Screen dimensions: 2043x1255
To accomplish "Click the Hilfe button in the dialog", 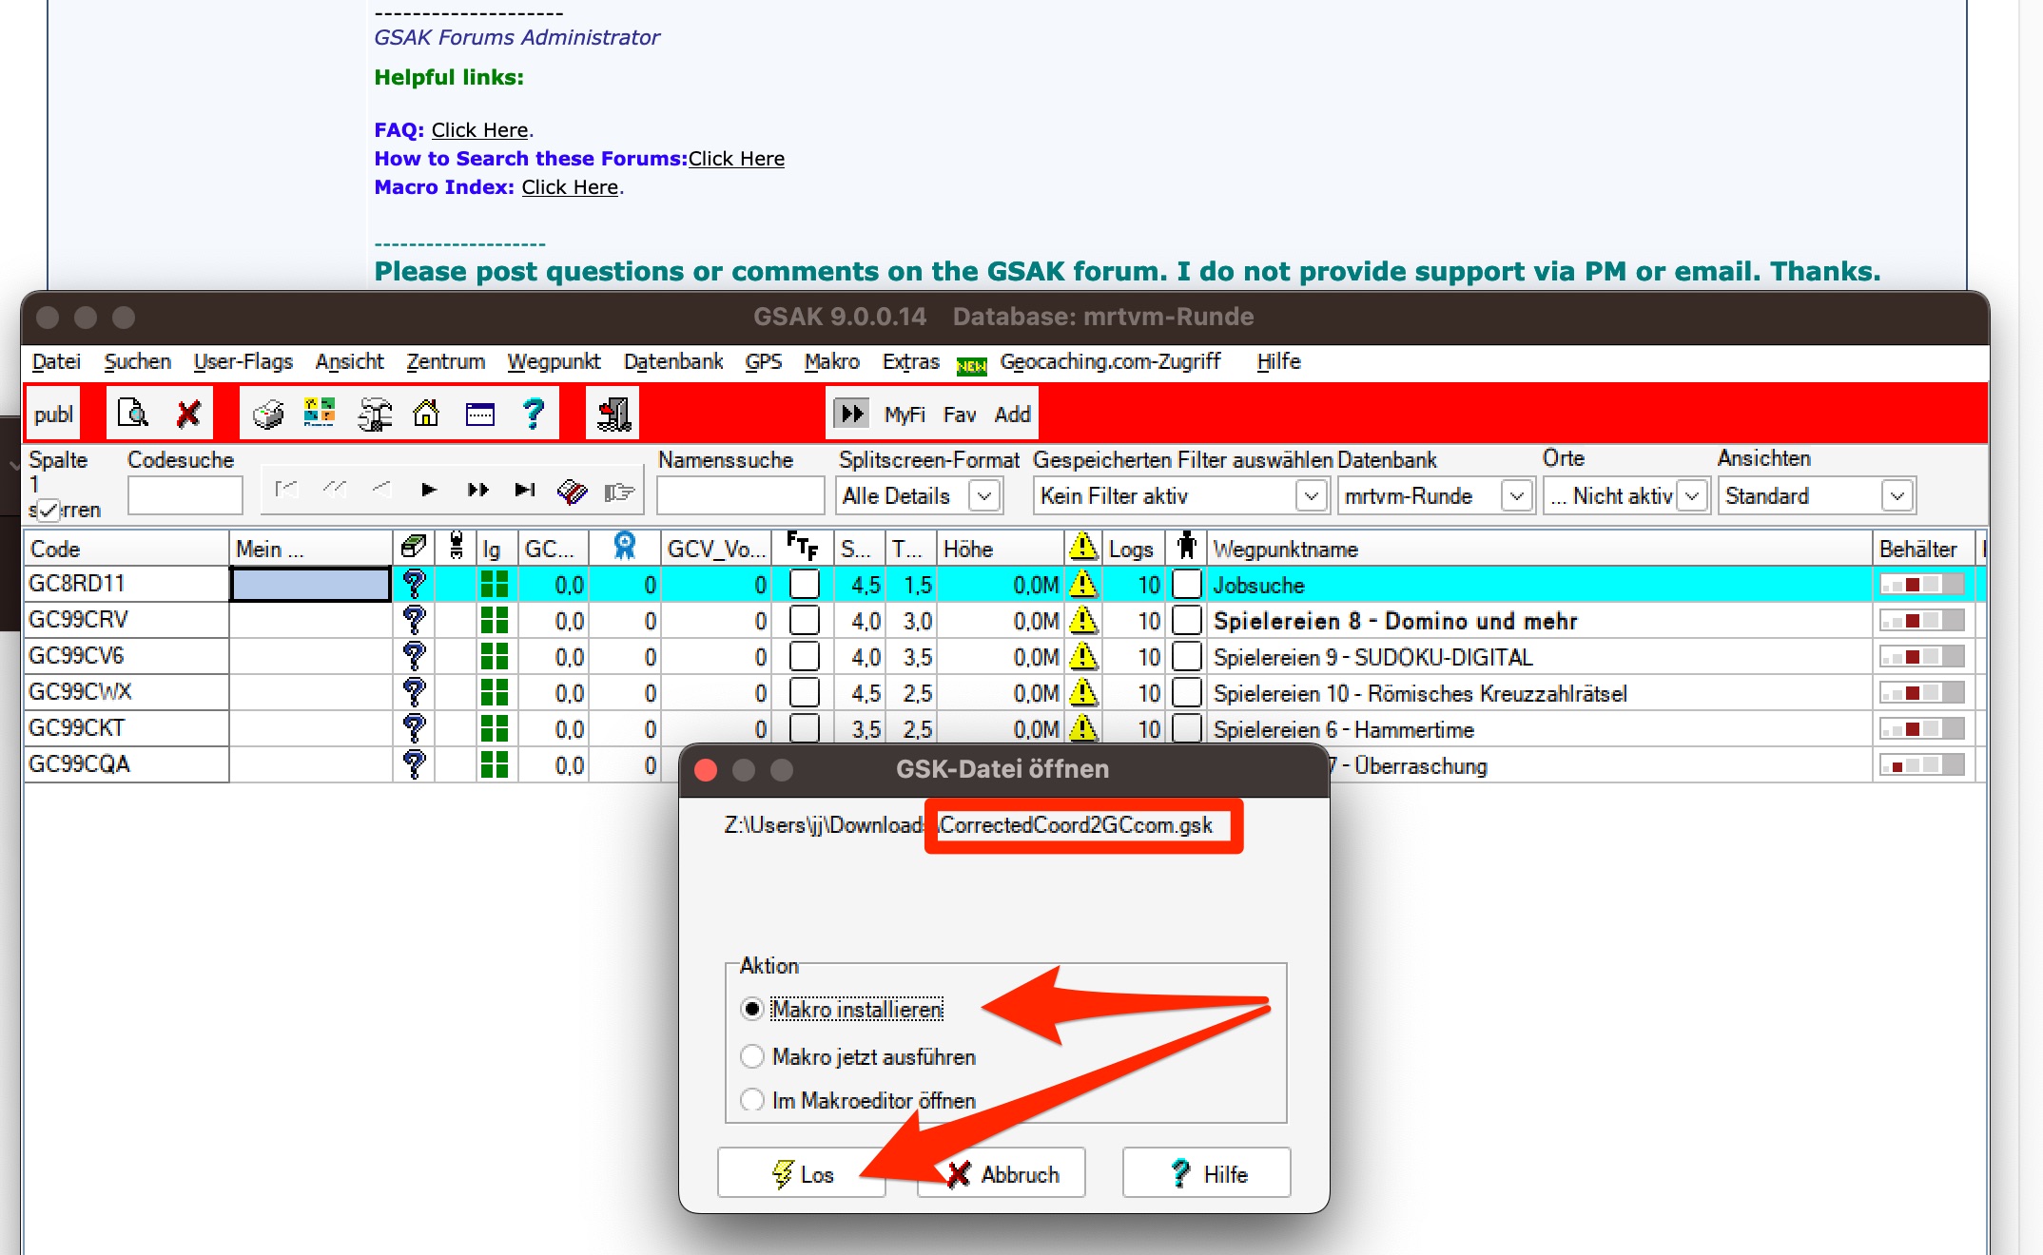I will coord(1206,1173).
